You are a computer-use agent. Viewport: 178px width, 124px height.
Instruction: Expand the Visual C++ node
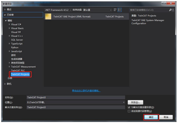coord(9,36)
